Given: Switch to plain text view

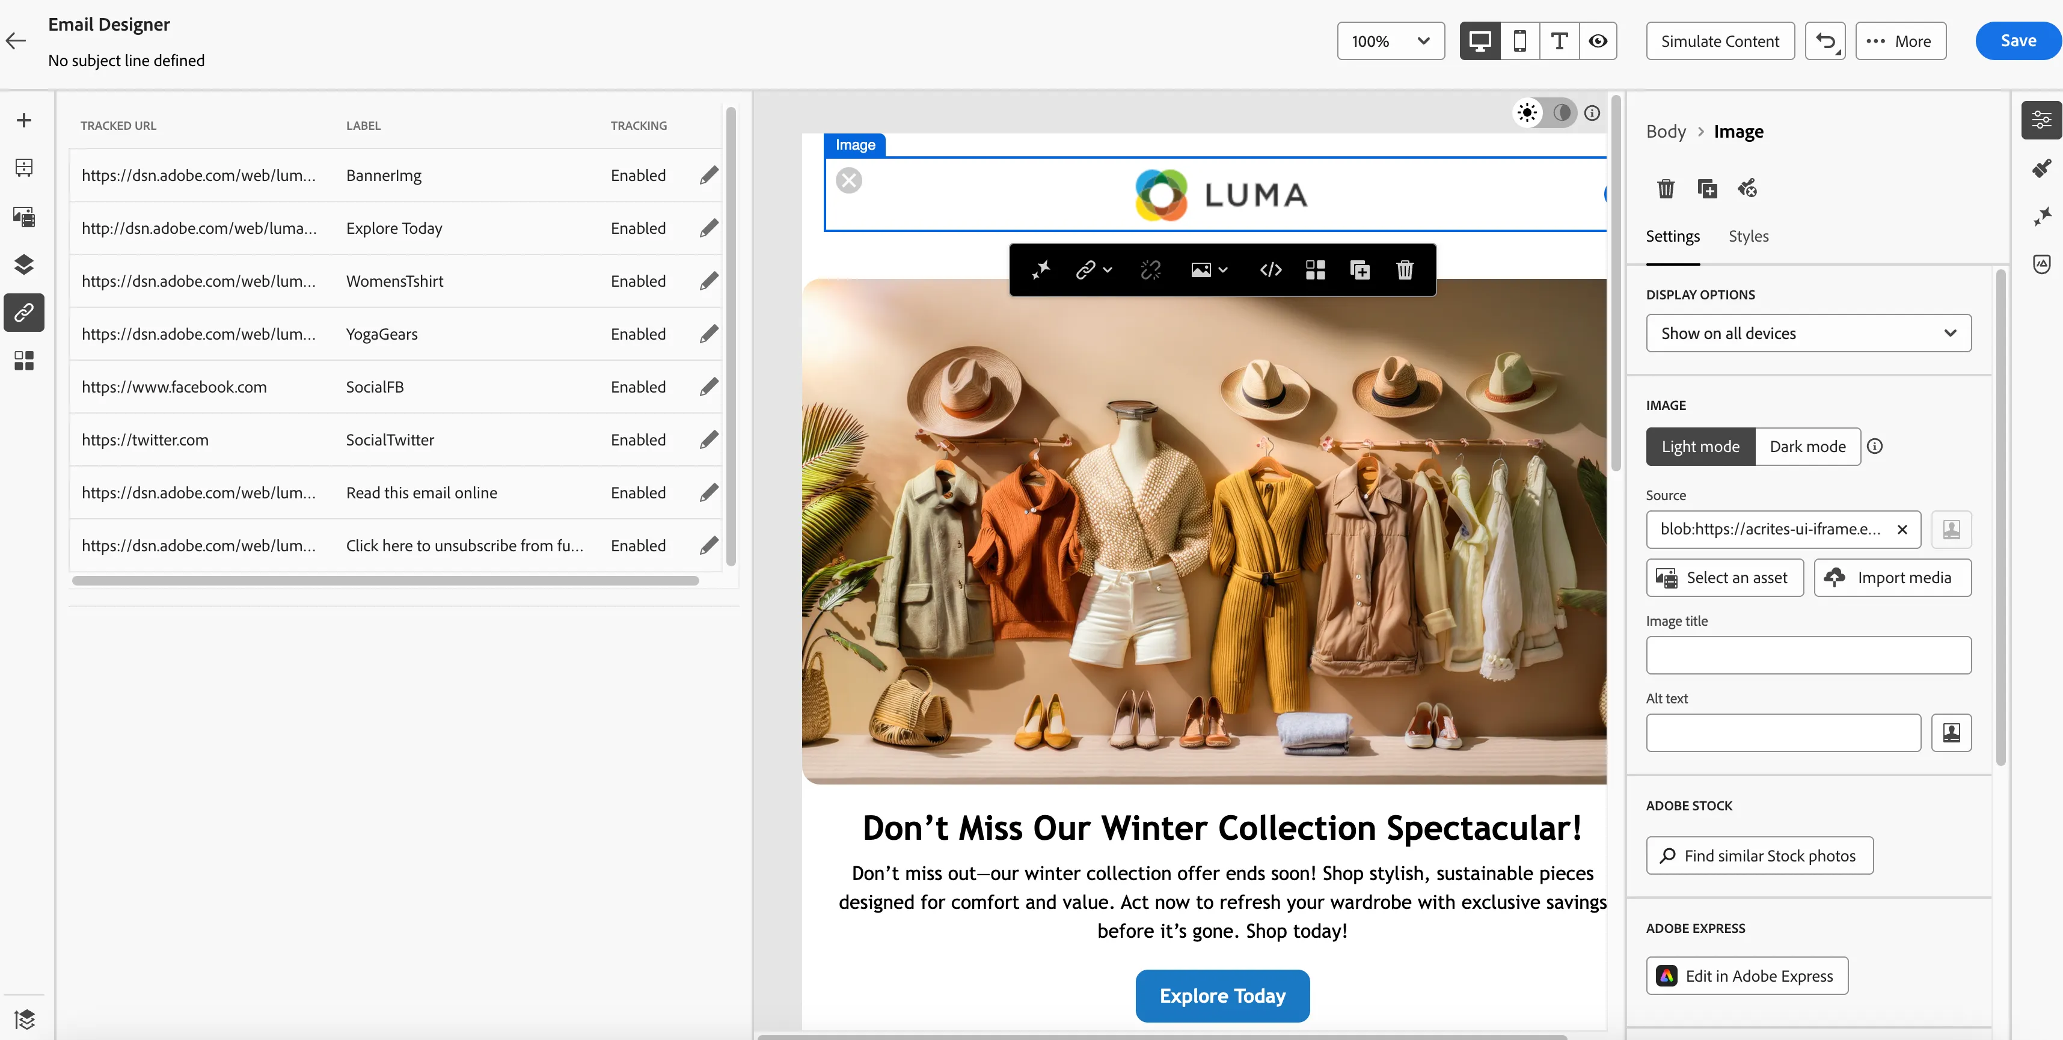Looking at the screenshot, I should (x=1559, y=41).
